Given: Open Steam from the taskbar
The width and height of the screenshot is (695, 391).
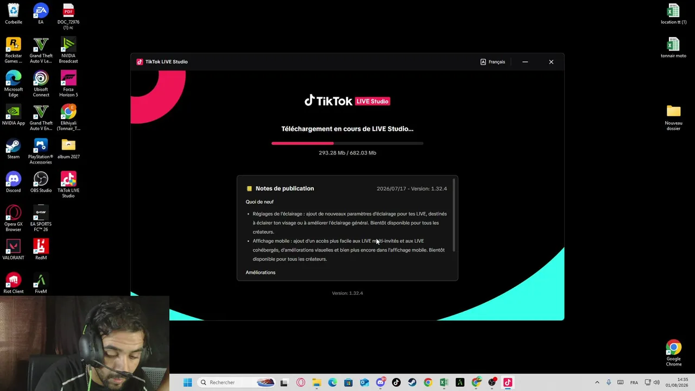Looking at the screenshot, I should click(412, 382).
